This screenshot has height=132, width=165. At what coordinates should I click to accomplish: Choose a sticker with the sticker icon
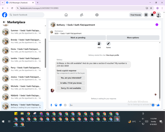pyautogui.click(x=61, y=105)
